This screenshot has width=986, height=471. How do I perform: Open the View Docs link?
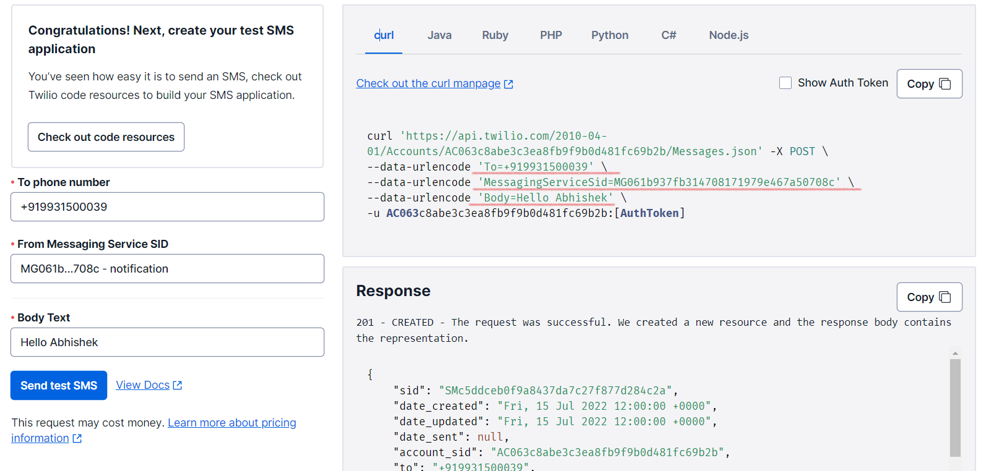142,385
